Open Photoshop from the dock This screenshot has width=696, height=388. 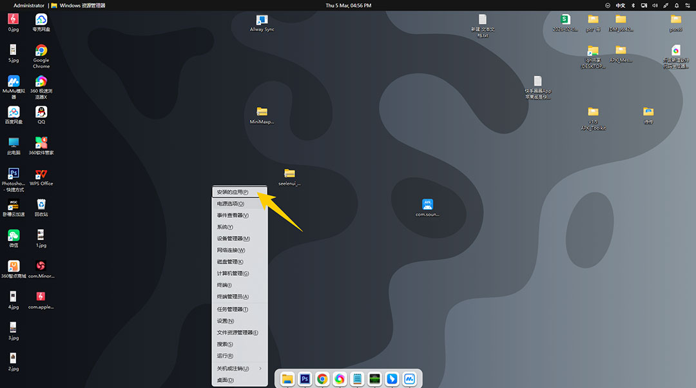[x=304, y=379]
